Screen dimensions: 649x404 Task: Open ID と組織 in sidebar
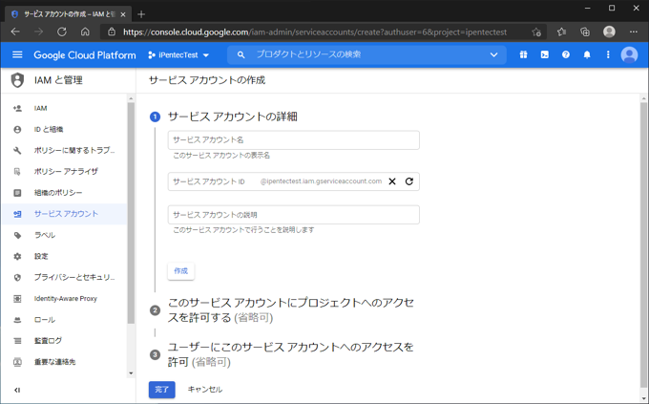pyautogui.click(x=64, y=129)
